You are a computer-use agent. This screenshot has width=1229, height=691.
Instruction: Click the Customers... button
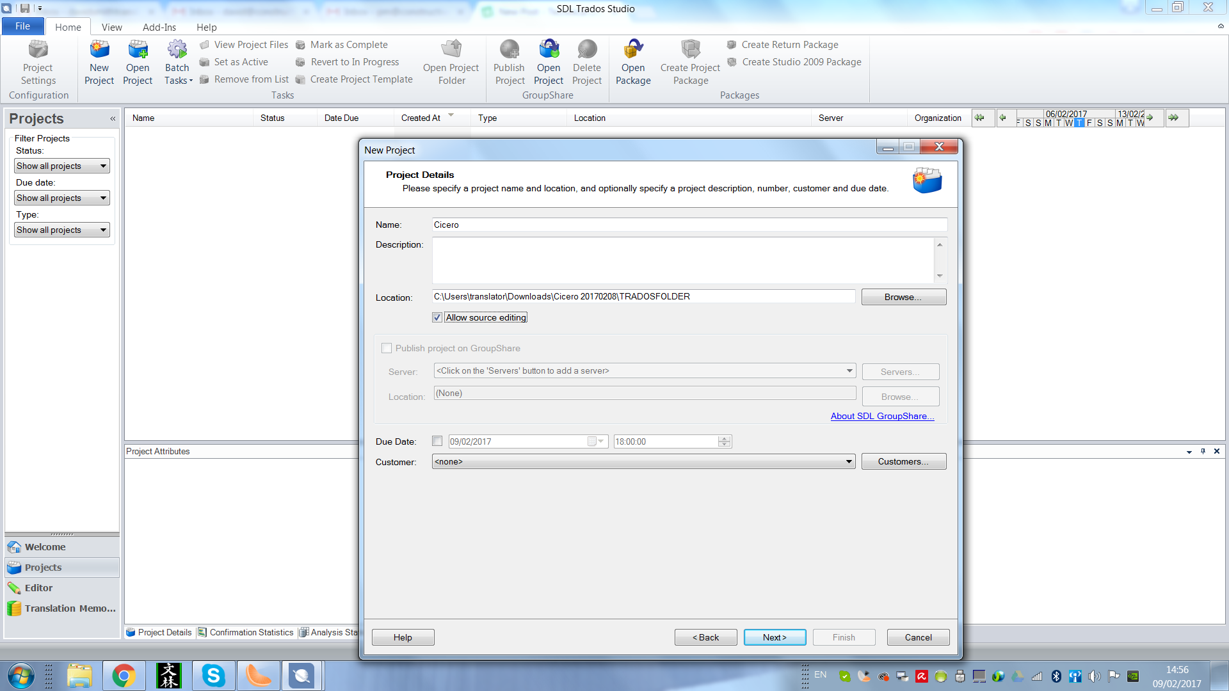pyautogui.click(x=903, y=461)
